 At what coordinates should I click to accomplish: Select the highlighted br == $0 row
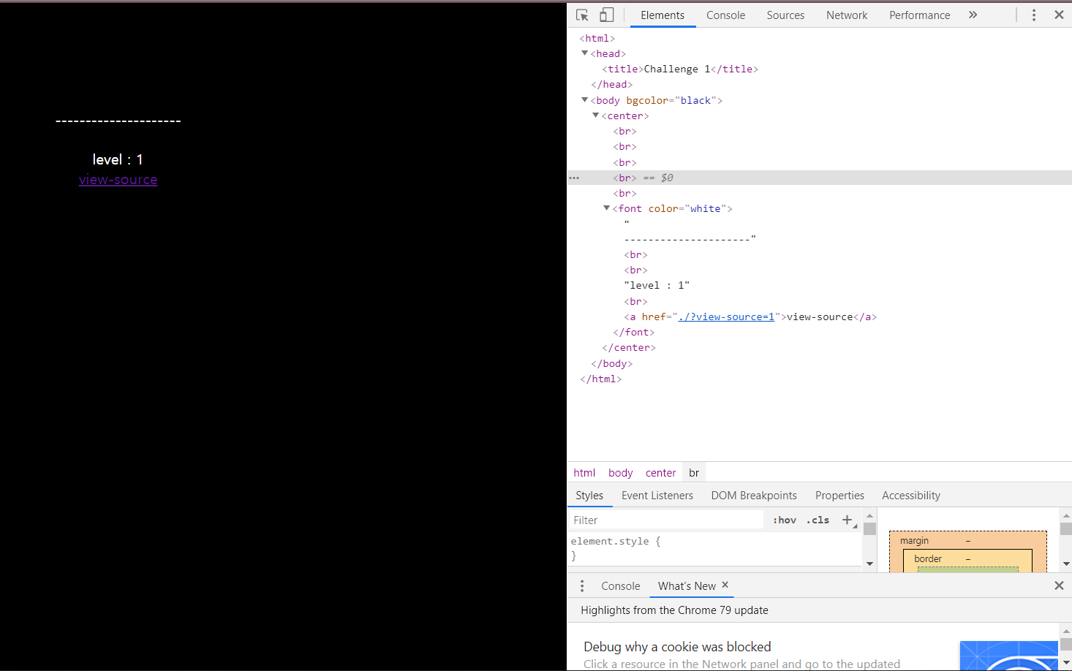pos(819,178)
